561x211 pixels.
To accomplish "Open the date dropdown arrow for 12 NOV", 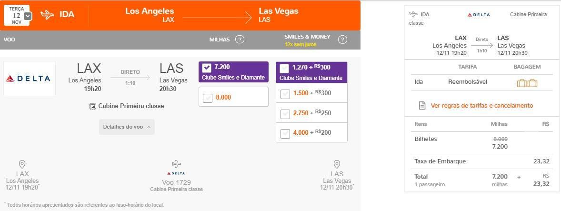I will pos(28,16).
